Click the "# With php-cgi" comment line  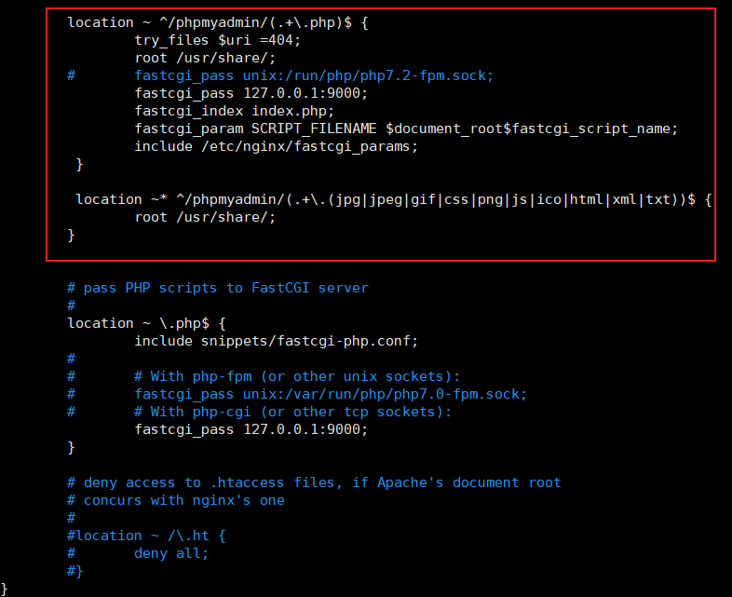click(x=292, y=412)
